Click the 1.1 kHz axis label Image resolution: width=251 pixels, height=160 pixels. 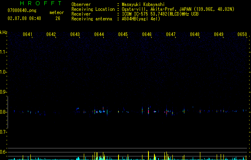[3, 52]
